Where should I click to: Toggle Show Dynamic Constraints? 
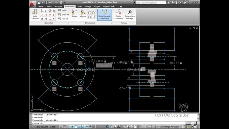104,14
